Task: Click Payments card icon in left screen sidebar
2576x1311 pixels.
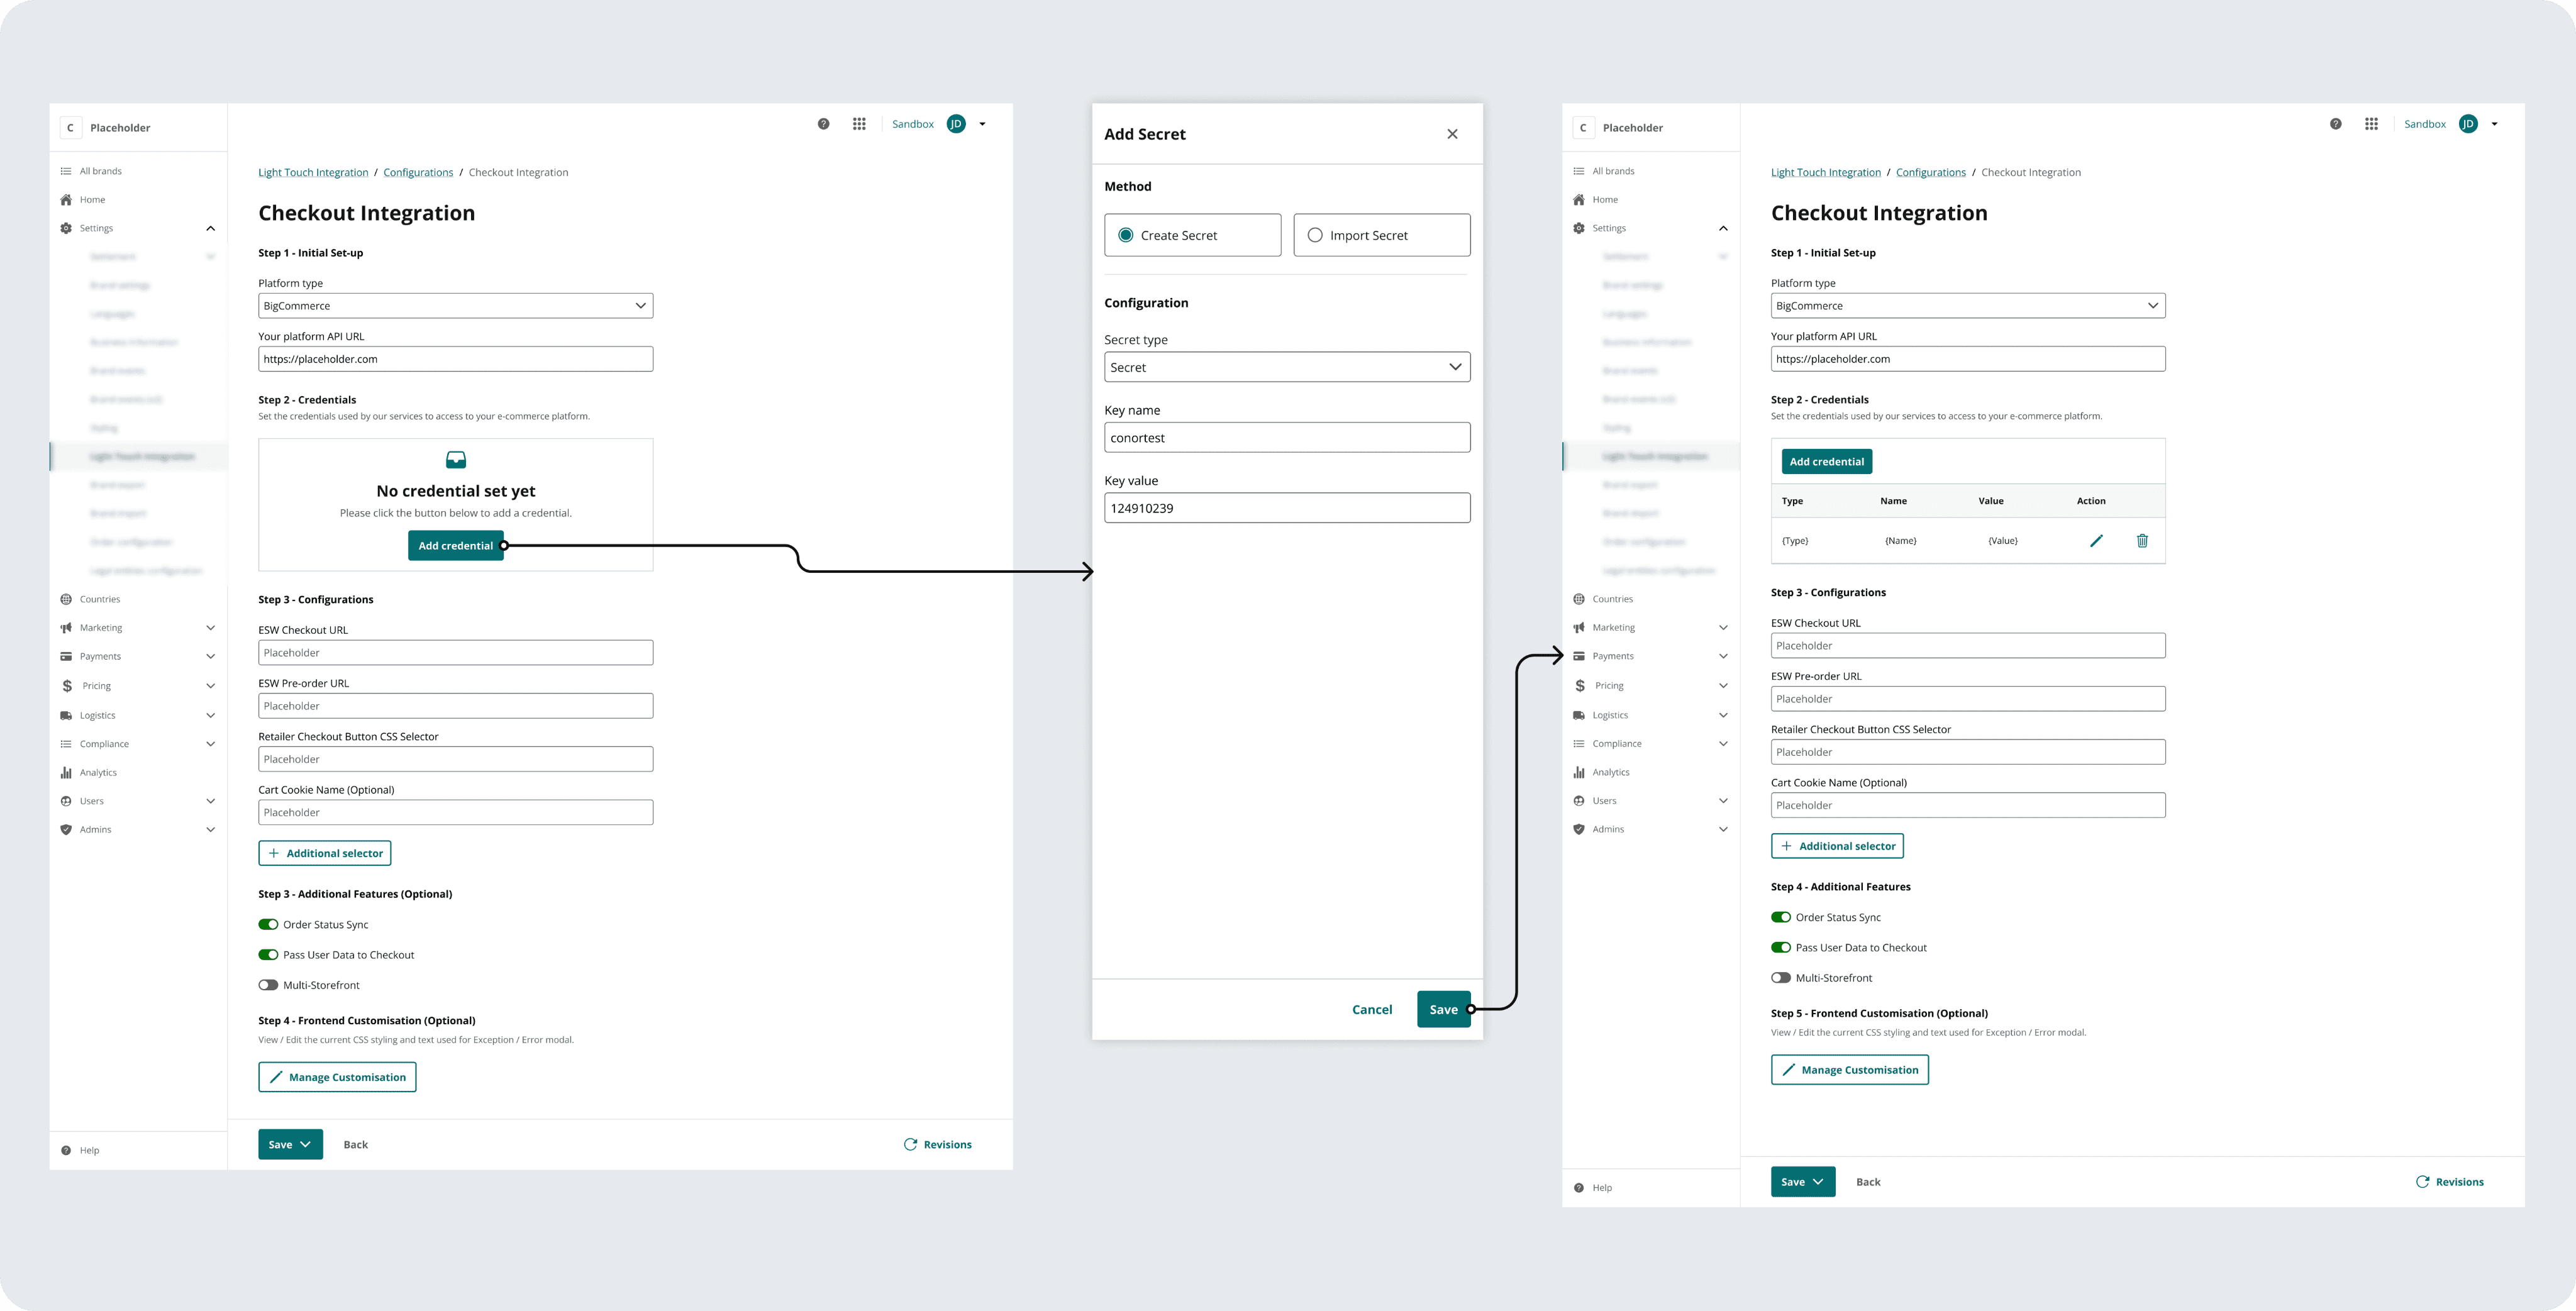Action: [x=66, y=656]
